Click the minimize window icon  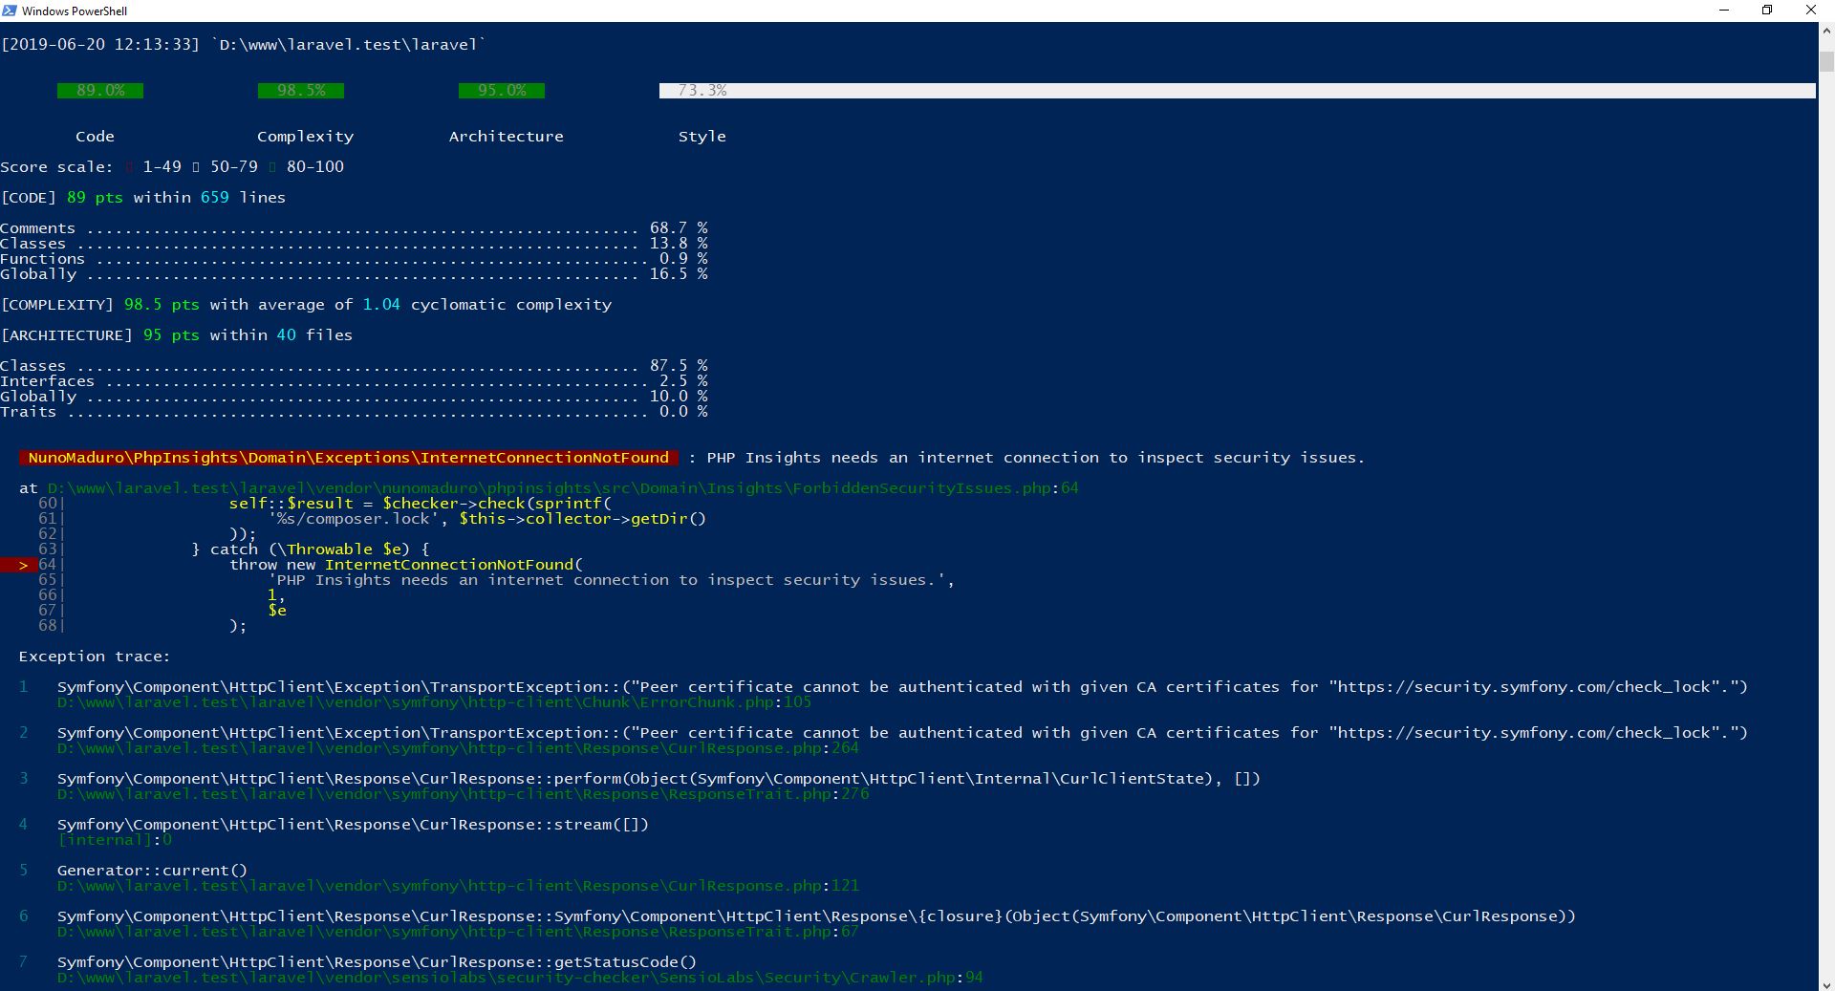[1723, 11]
